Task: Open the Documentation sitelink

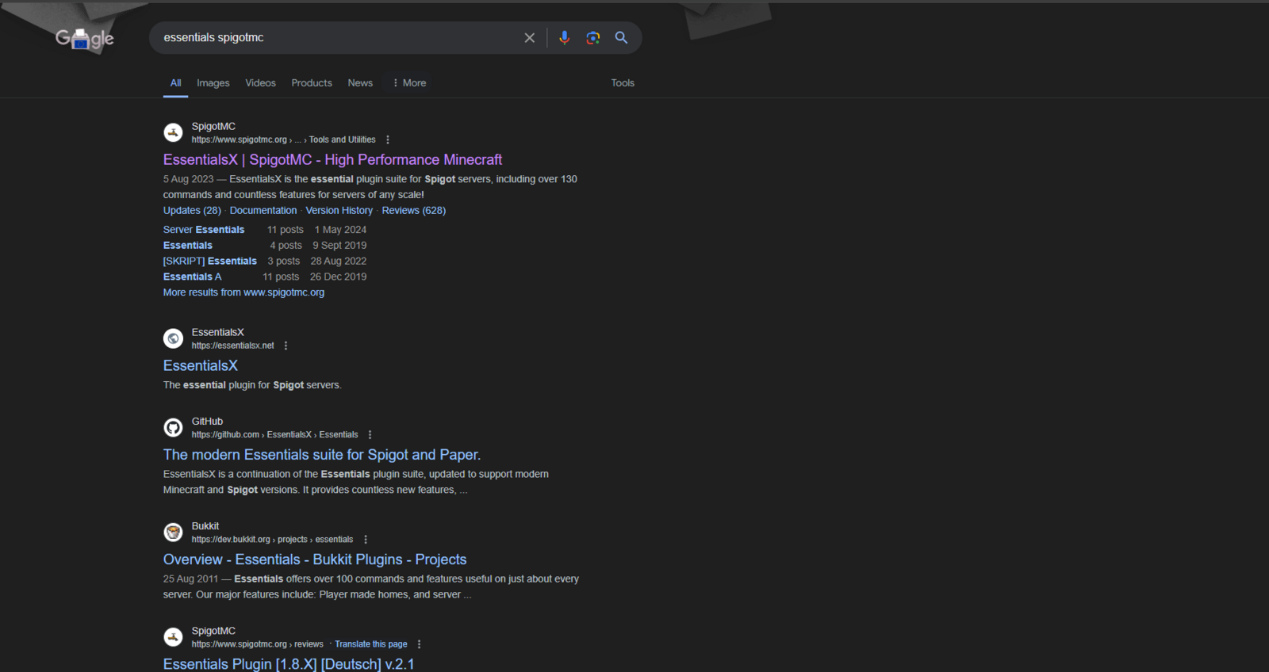Action: coord(263,211)
